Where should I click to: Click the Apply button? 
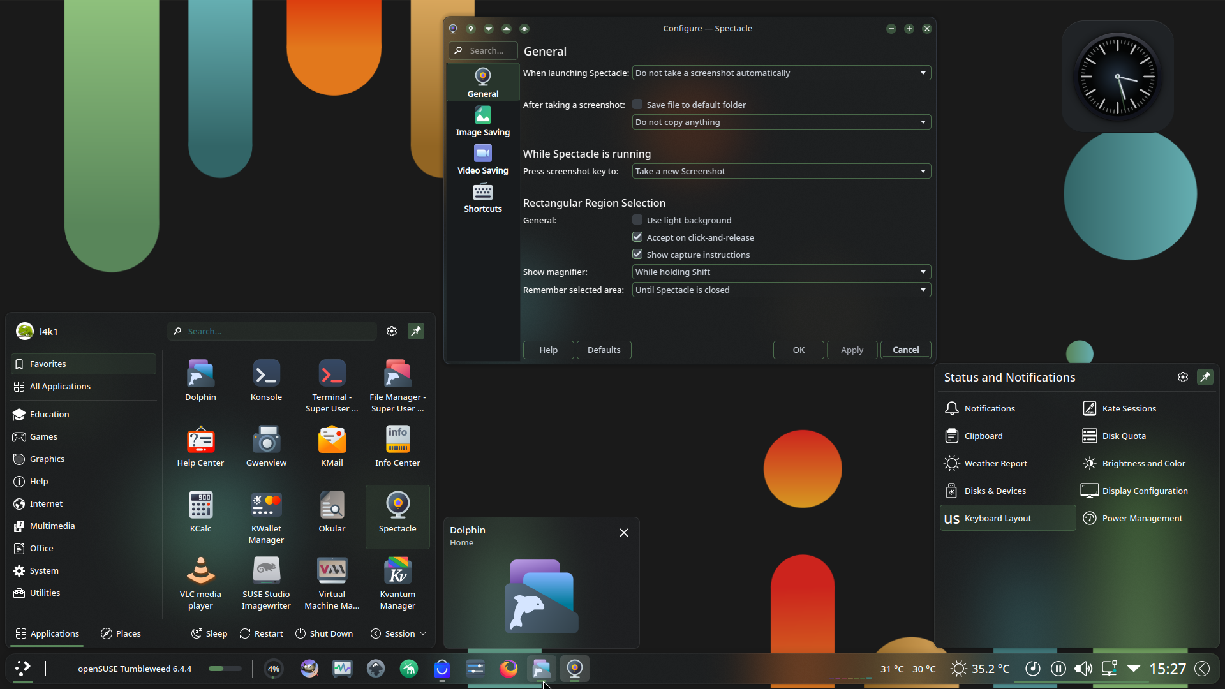[x=852, y=350]
